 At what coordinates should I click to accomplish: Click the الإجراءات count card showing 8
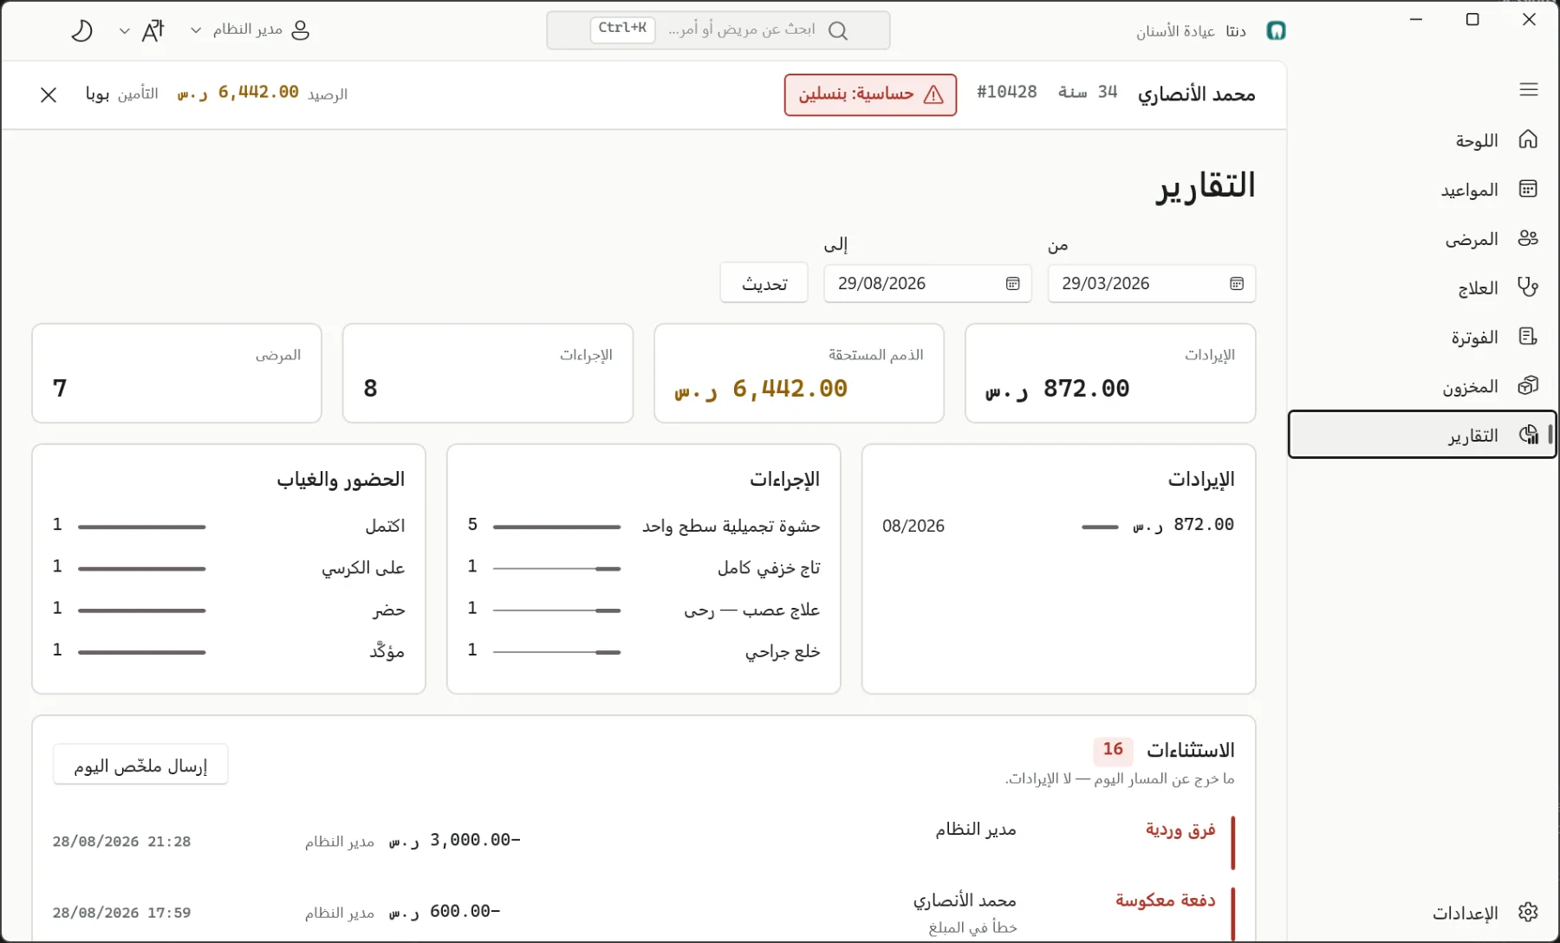tap(488, 373)
